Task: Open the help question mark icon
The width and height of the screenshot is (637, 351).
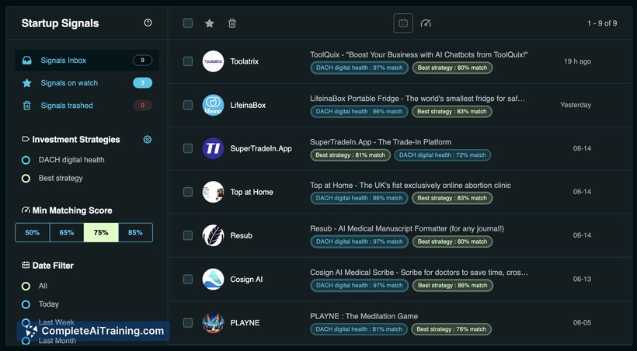Action: (148, 23)
